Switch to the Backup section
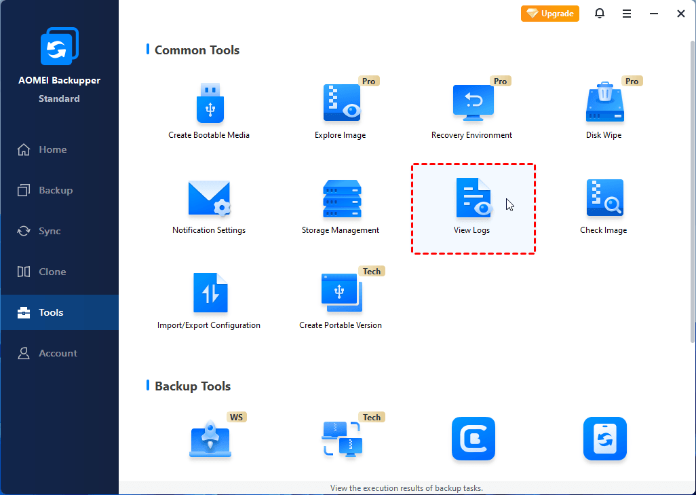Viewport: 696px width, 495px height. point(60,190)
